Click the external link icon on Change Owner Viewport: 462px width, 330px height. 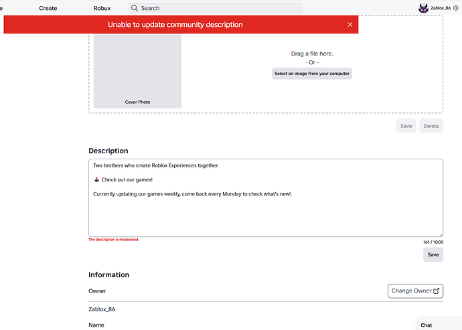point(437,291)
